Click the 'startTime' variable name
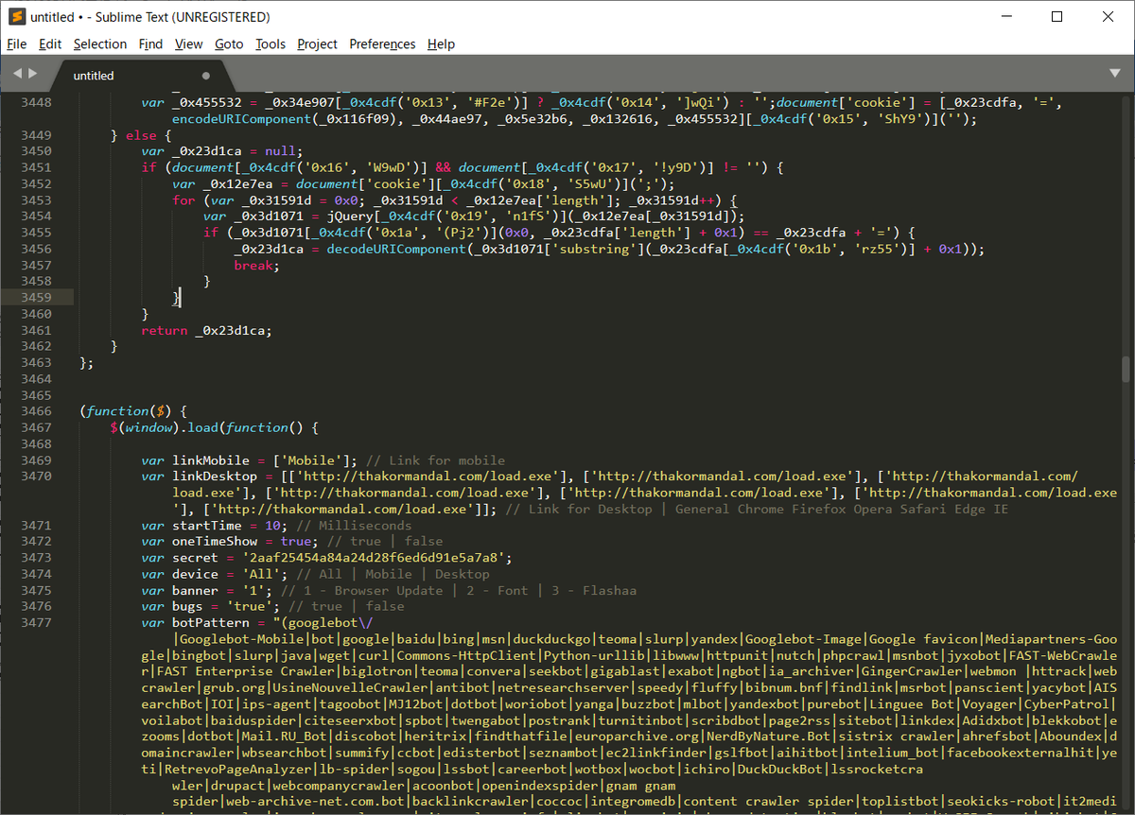 pos(207,526)
